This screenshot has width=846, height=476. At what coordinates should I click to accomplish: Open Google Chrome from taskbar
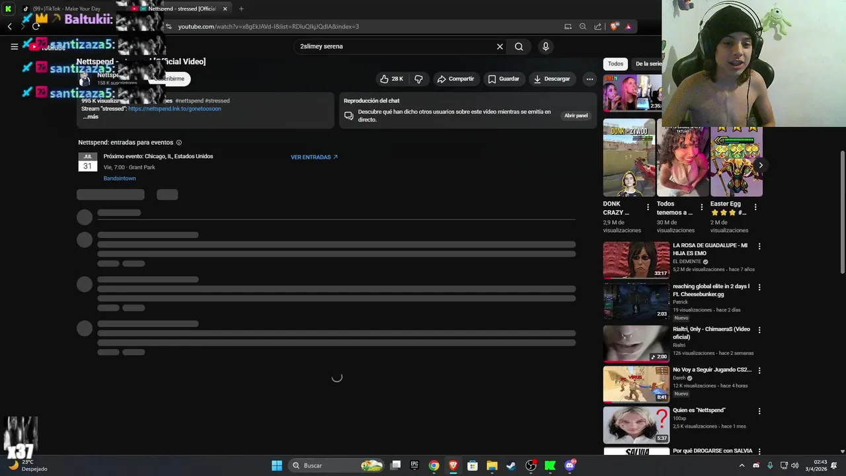click(434, 465)
